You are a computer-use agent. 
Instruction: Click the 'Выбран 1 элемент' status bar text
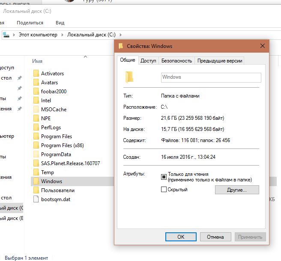(x=27, y=258)
